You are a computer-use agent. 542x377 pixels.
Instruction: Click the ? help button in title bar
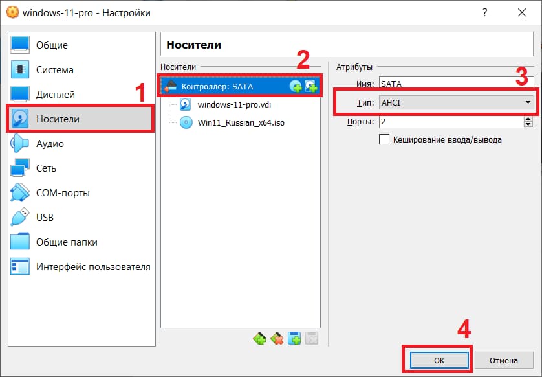(x=485, y=13)
